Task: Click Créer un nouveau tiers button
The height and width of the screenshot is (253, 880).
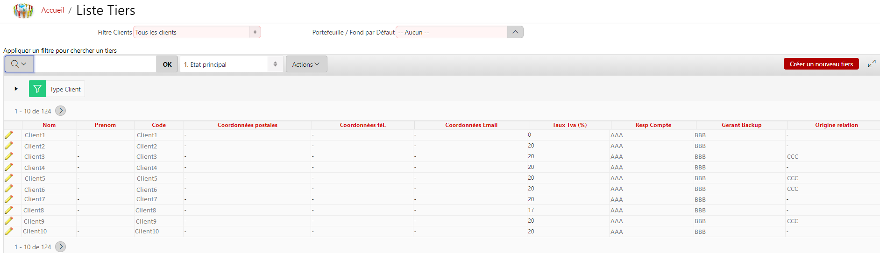Action: (x=821, y=64)
